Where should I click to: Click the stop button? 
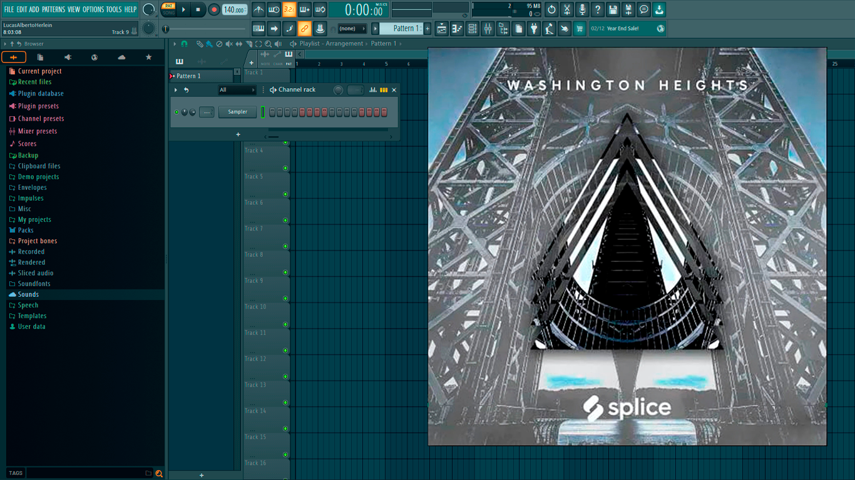198,9
